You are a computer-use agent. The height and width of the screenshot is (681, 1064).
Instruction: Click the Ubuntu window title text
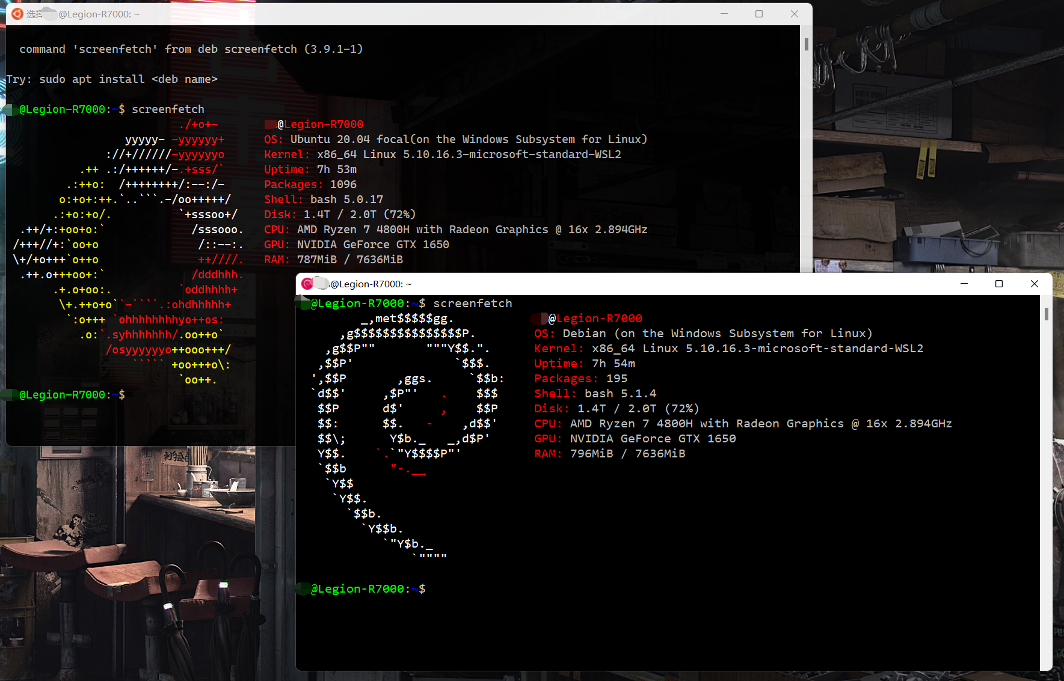[83, 14]
